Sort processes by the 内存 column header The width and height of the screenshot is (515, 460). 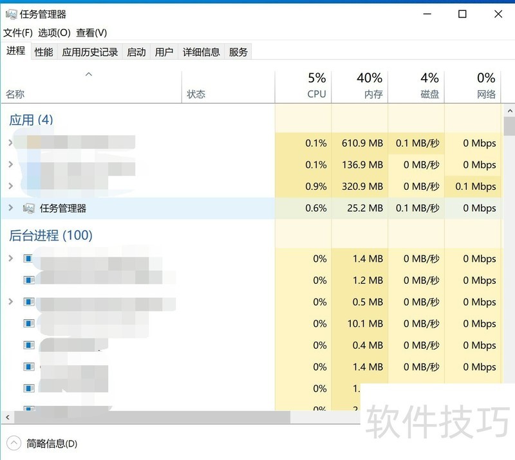[x=368, y=86]
